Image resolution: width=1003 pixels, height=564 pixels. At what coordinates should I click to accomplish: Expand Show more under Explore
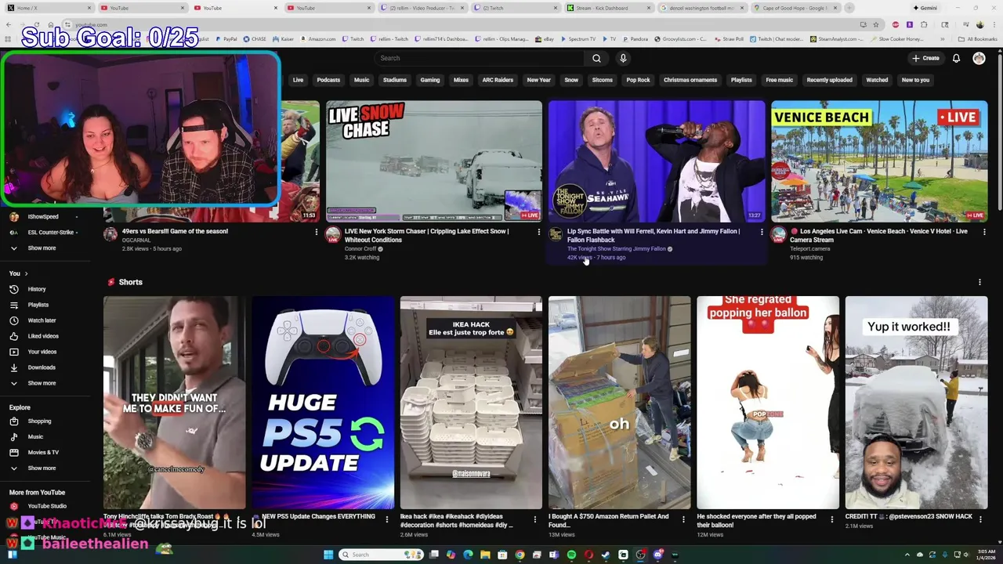42,468
